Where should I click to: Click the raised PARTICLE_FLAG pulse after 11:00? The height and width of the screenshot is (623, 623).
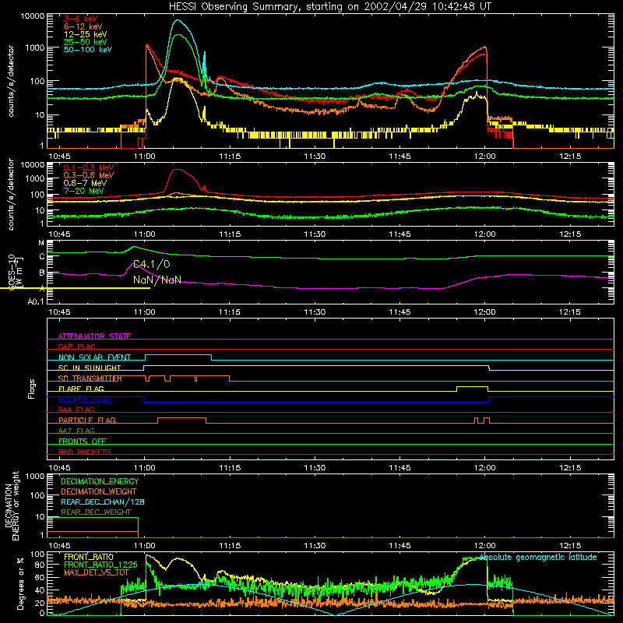point(182,418)
